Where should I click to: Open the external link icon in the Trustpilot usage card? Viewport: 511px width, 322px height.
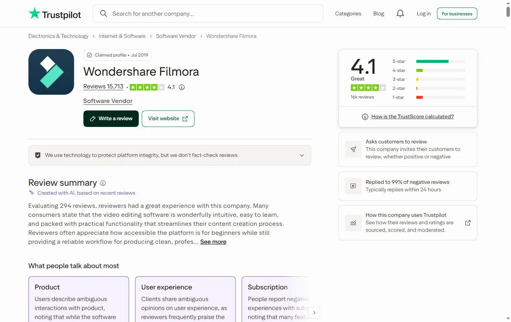tap(468, 223)
